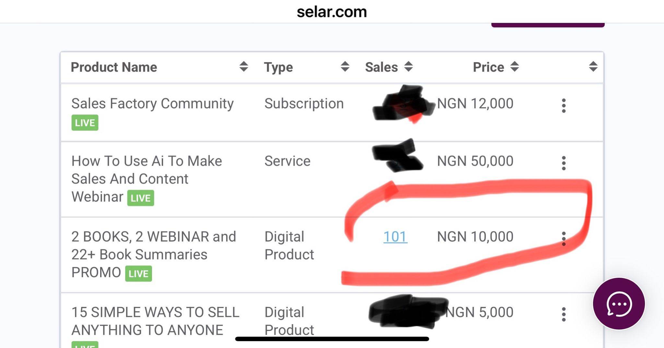Open the purple live chat bubble

pos(619,304)
